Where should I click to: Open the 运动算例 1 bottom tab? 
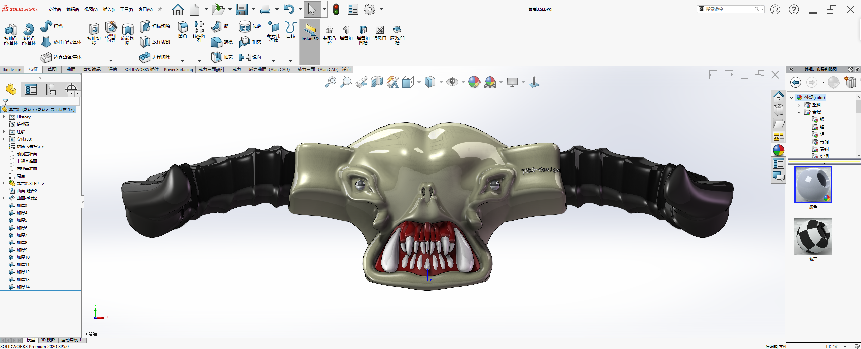click(71, 340)
